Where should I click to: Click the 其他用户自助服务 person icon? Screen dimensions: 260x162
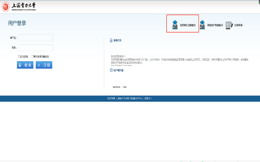click(202, 25)
